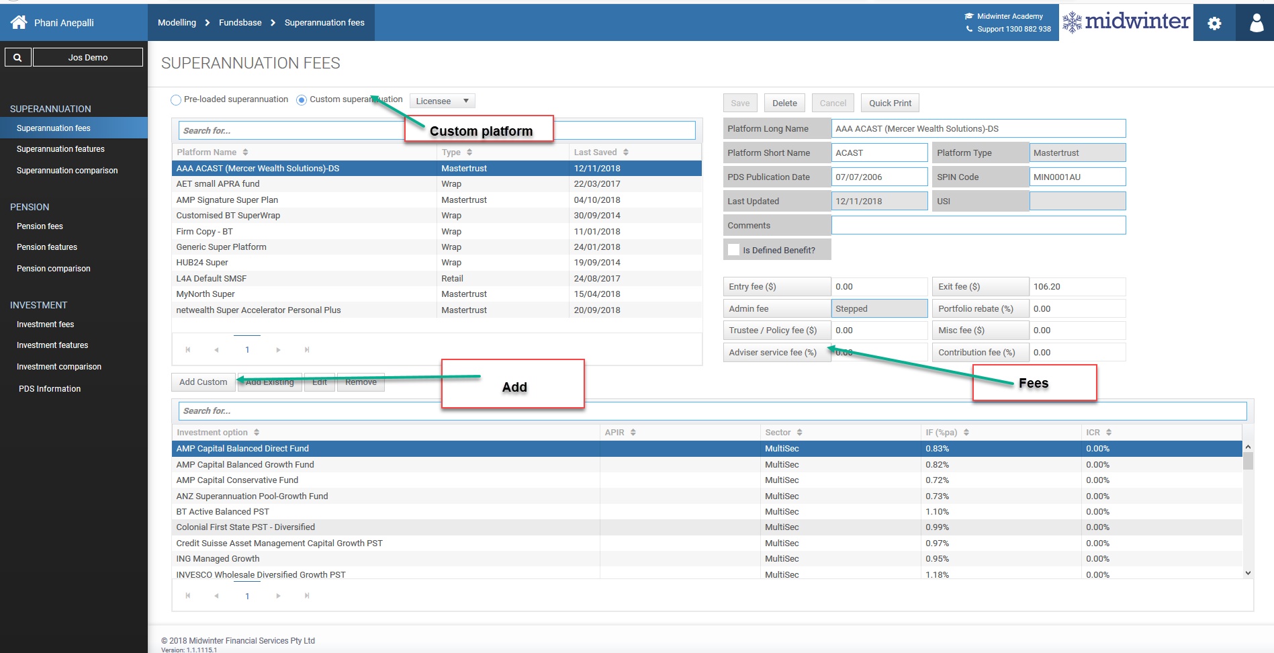The width and height of the screenshot is (1274, 653).
Task: Sort investment options by Sector
Action: [799, 433]
